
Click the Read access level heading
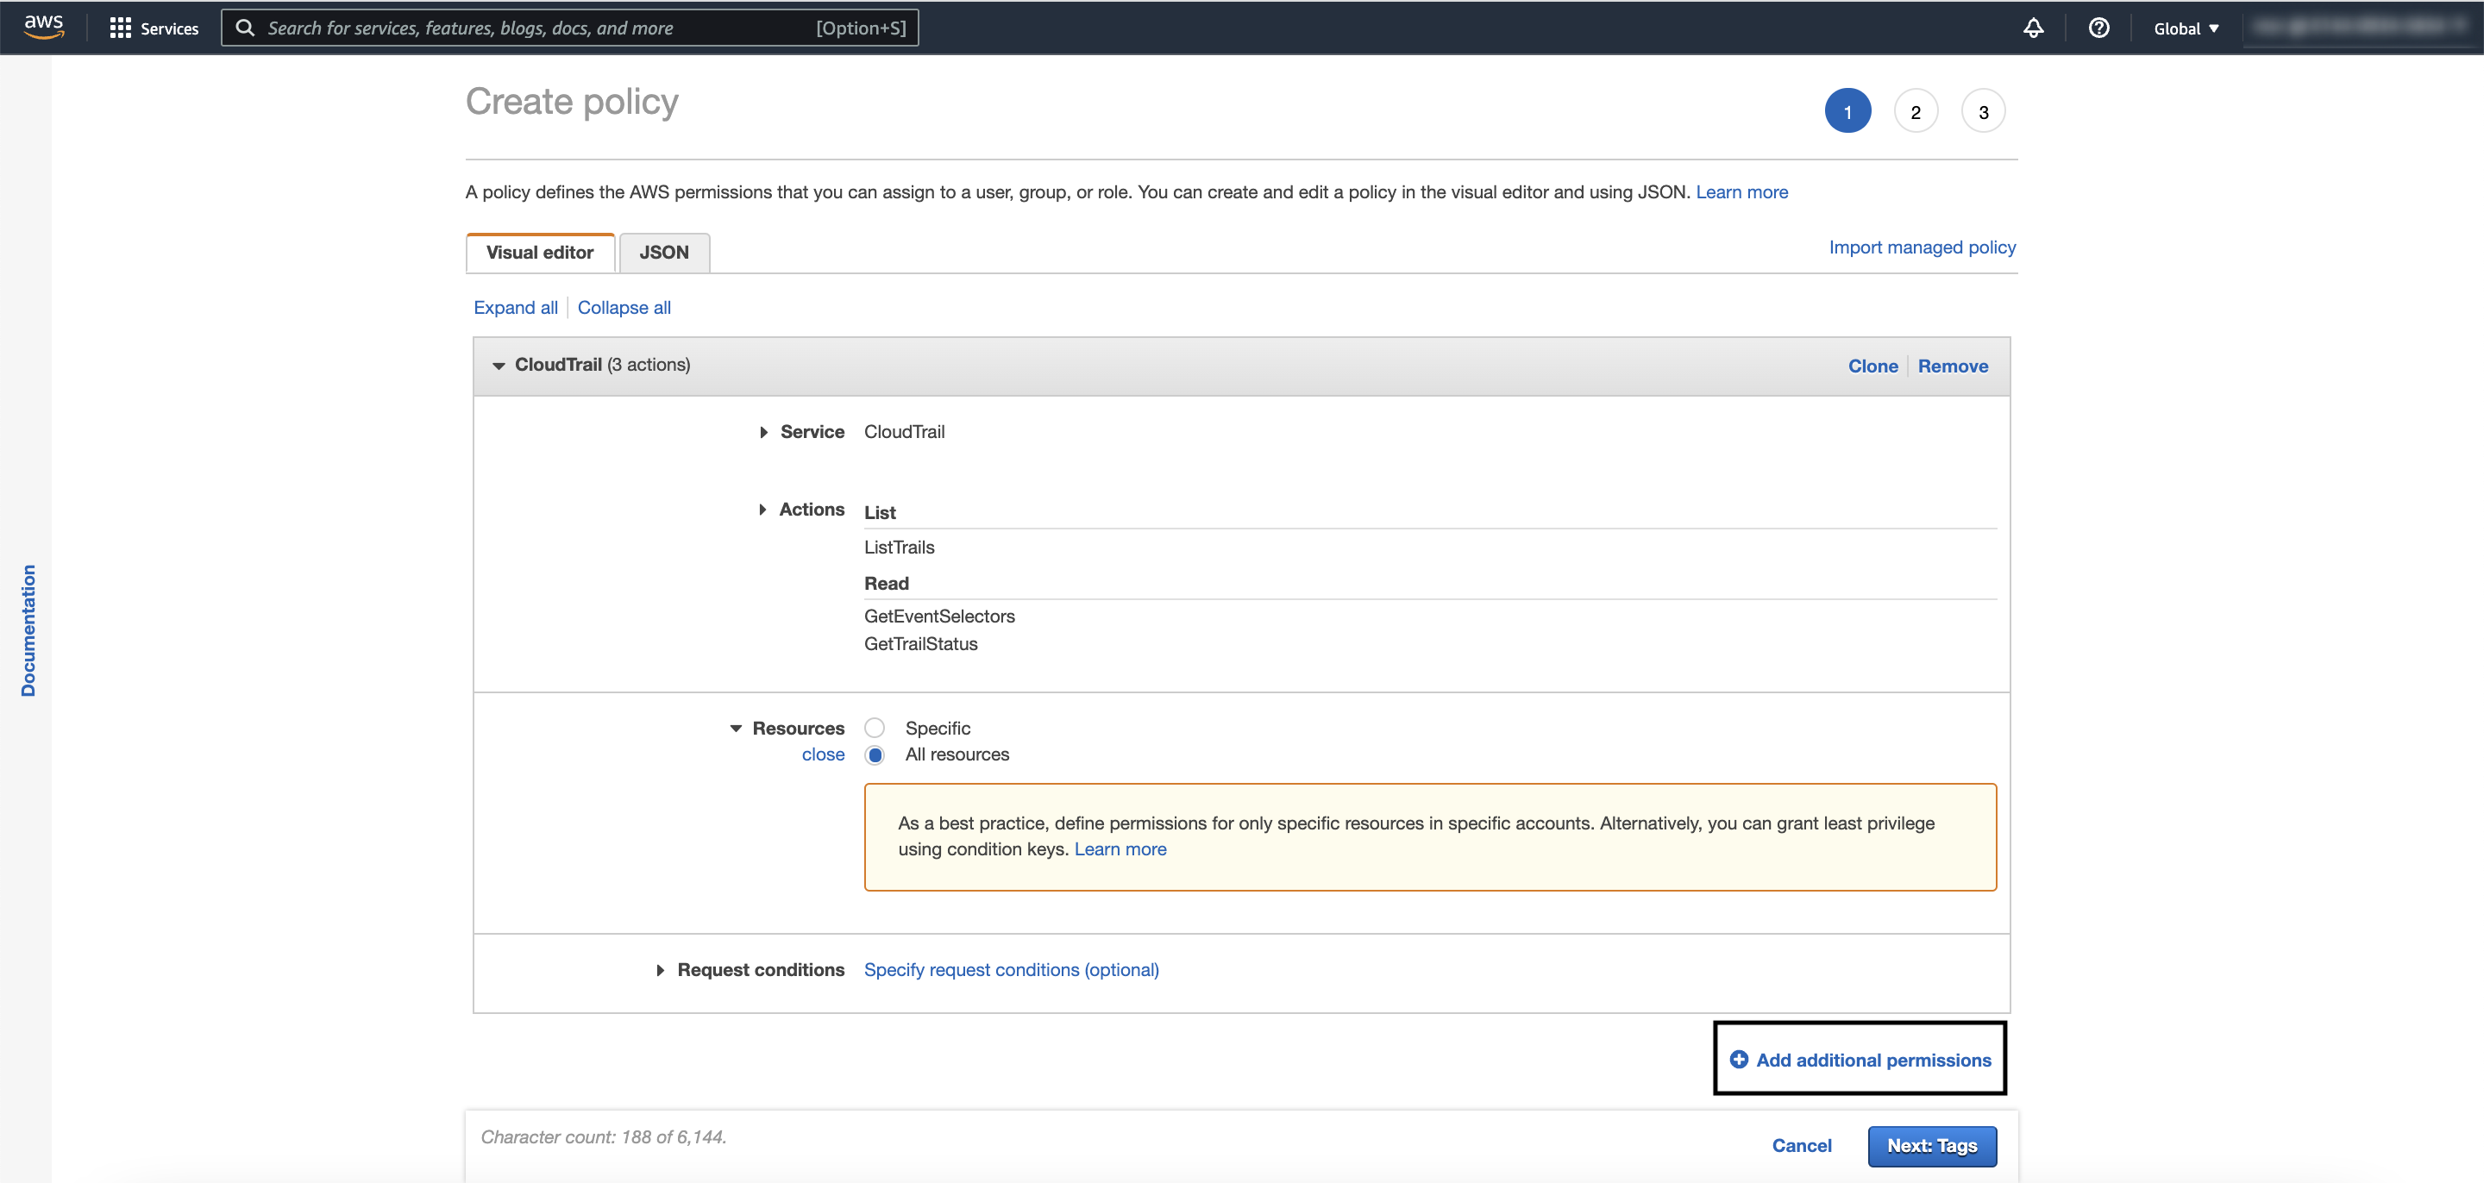[886, 583]
